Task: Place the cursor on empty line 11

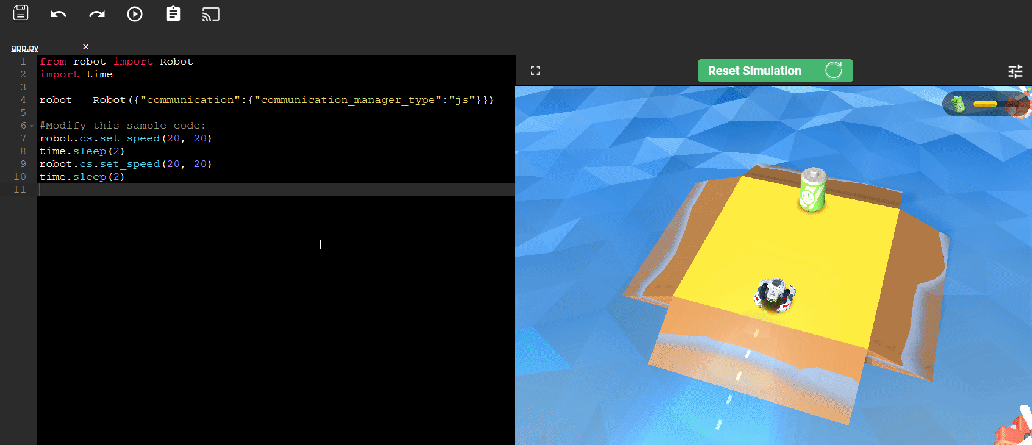Action: pos(244,190)
